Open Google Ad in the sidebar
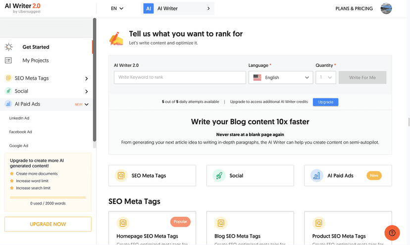 [18, 146]
